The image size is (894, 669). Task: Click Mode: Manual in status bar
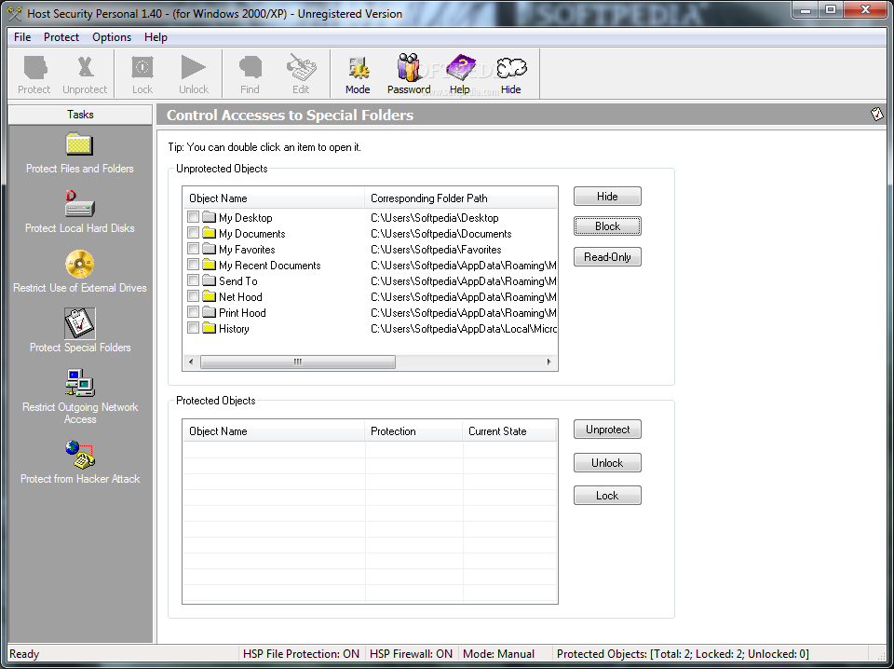tap(499, 653)
